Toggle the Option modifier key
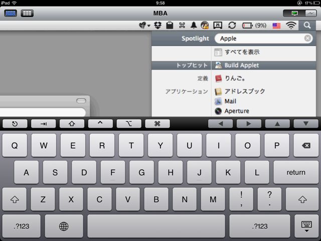The width and height of the screenshot is (321, 241). 129,124
